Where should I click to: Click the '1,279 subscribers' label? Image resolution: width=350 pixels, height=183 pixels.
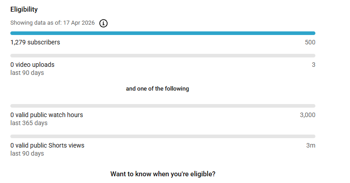(35, 42)
